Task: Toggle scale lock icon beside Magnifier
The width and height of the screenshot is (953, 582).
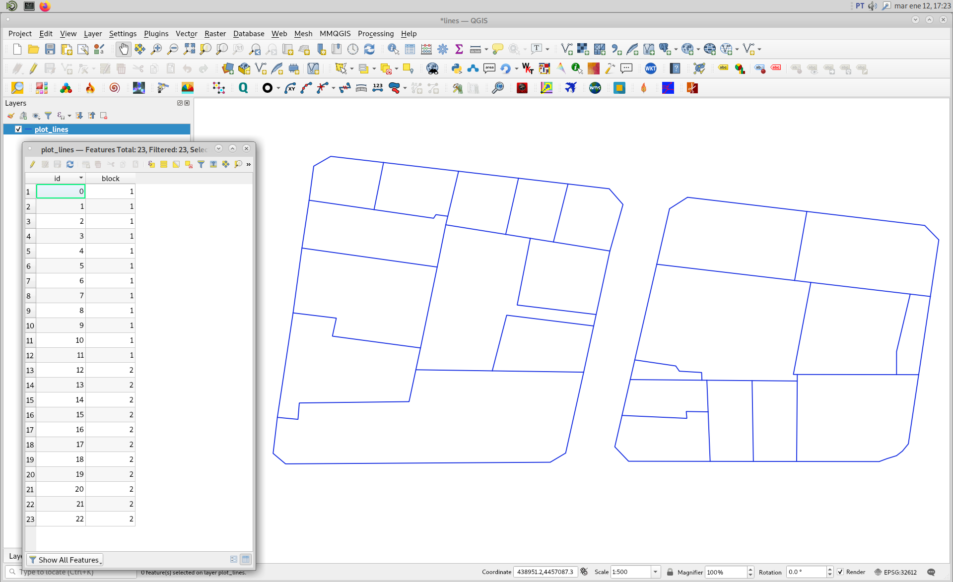Action: [670, 572]
